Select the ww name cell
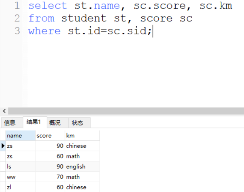244x192 pixels. (21, 177)
